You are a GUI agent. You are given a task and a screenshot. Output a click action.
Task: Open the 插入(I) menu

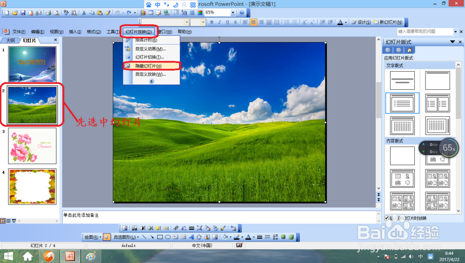75,32
